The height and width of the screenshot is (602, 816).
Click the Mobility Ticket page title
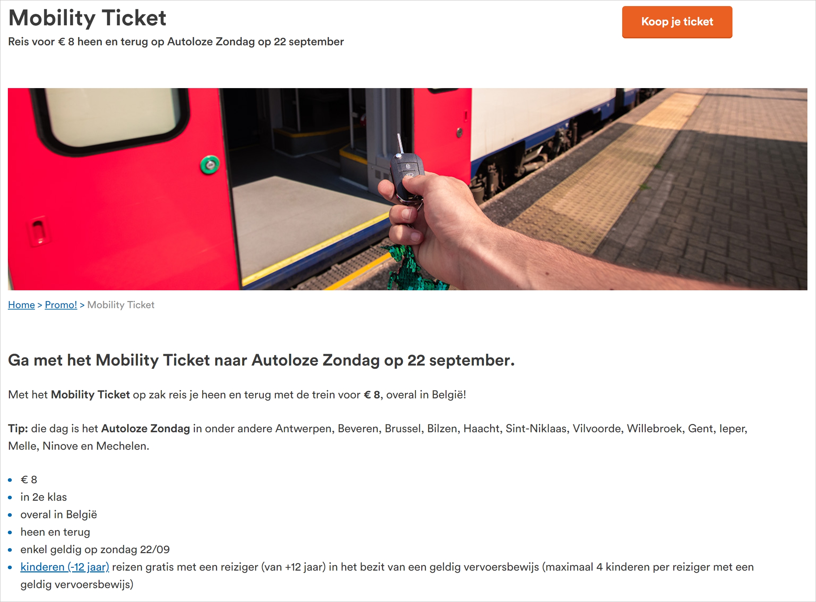point(87,18)
